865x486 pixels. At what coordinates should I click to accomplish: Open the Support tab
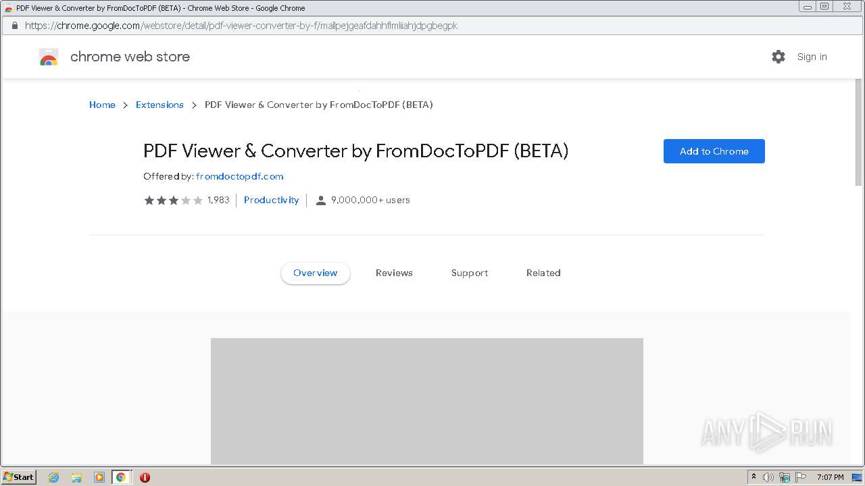470,273
